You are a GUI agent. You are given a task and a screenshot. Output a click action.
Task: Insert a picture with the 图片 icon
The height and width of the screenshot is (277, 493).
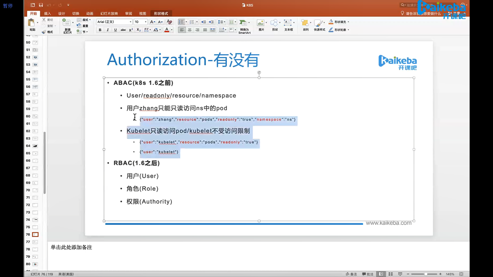[x=260, y=23]
